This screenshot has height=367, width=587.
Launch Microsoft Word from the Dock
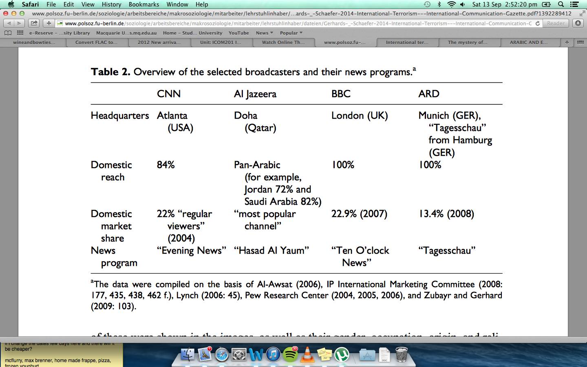[256, 354]
